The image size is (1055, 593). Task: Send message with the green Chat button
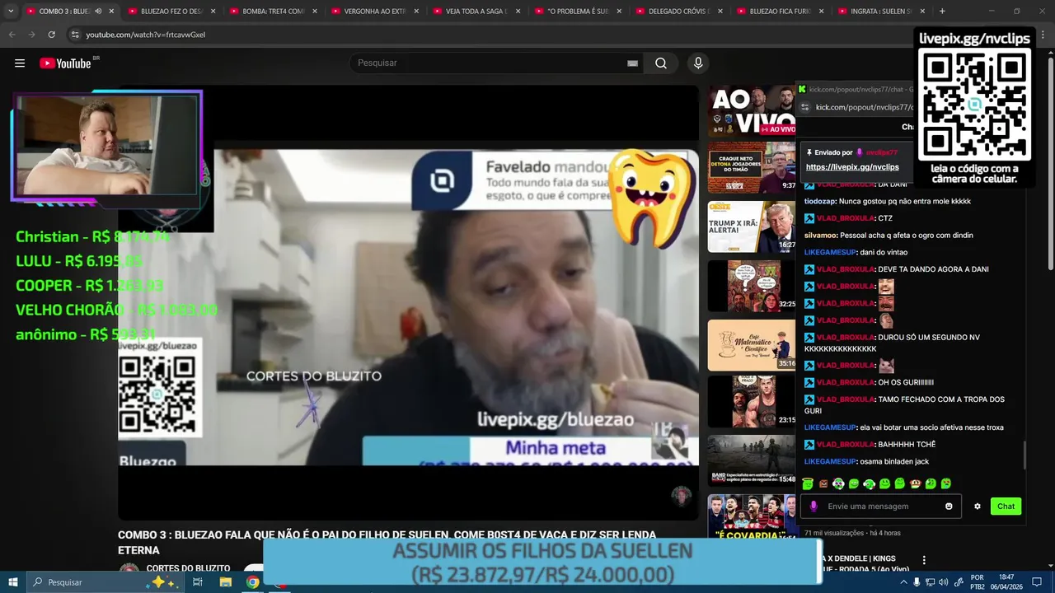[x=1006, y=507]
